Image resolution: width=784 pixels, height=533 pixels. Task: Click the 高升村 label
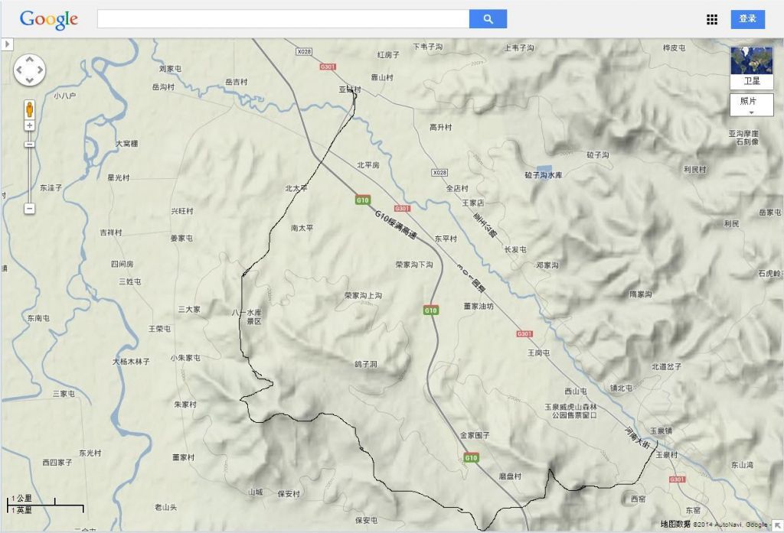pyautogui.click(x=440, y=128)
